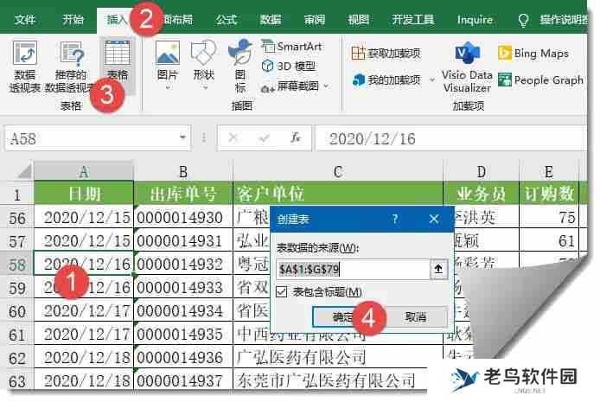
Task: Click Screenshot (屏幕截图) tool
Action: 291,86
